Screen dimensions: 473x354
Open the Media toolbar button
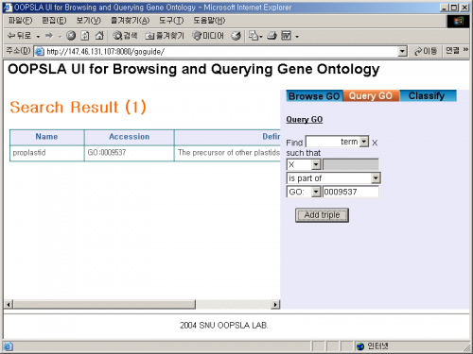[x=208, y=36]
